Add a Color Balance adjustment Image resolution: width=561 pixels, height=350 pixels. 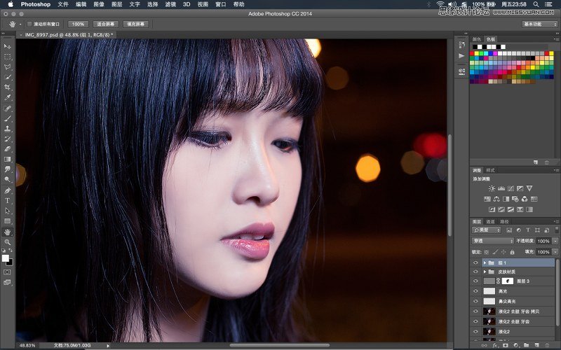pyautogui.click(x=496, y=199)
